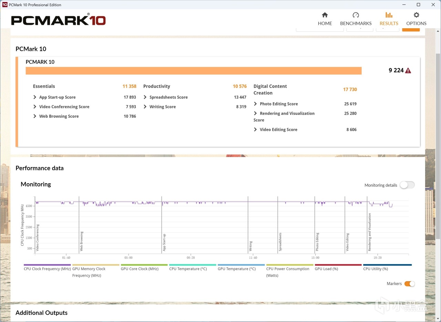Click the Video Editing score value 8 606

(351, 129)
